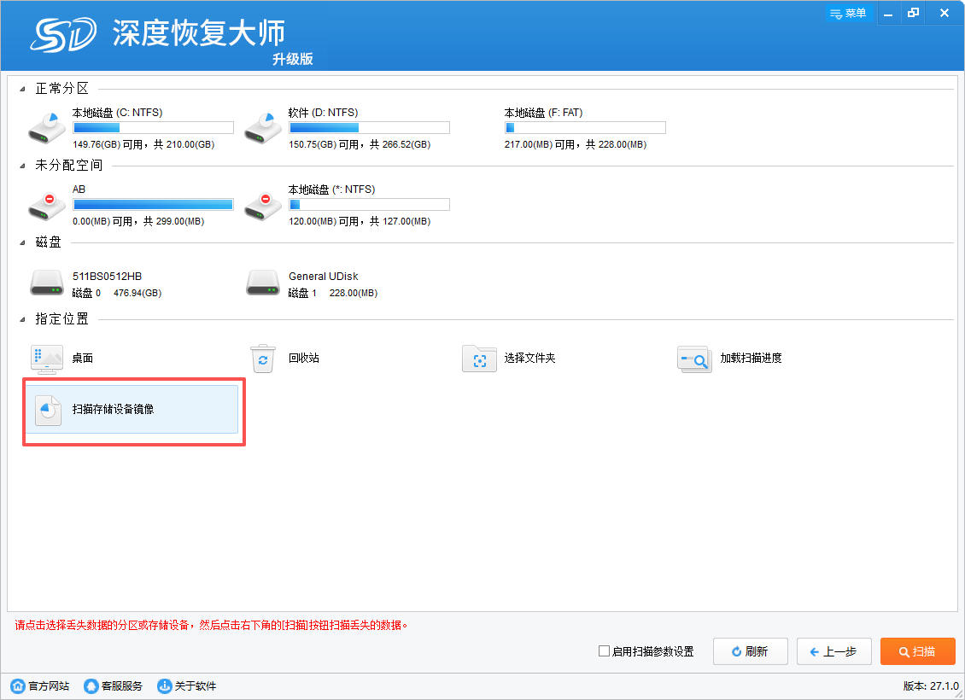Open the 选择文件夹 folder picker icon
This screenshot has height=700, width=965.
(x=479, y=359)
